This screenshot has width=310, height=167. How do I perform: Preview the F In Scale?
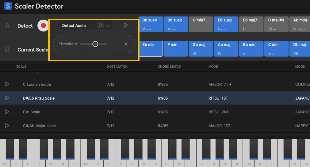tap(7, 112)
